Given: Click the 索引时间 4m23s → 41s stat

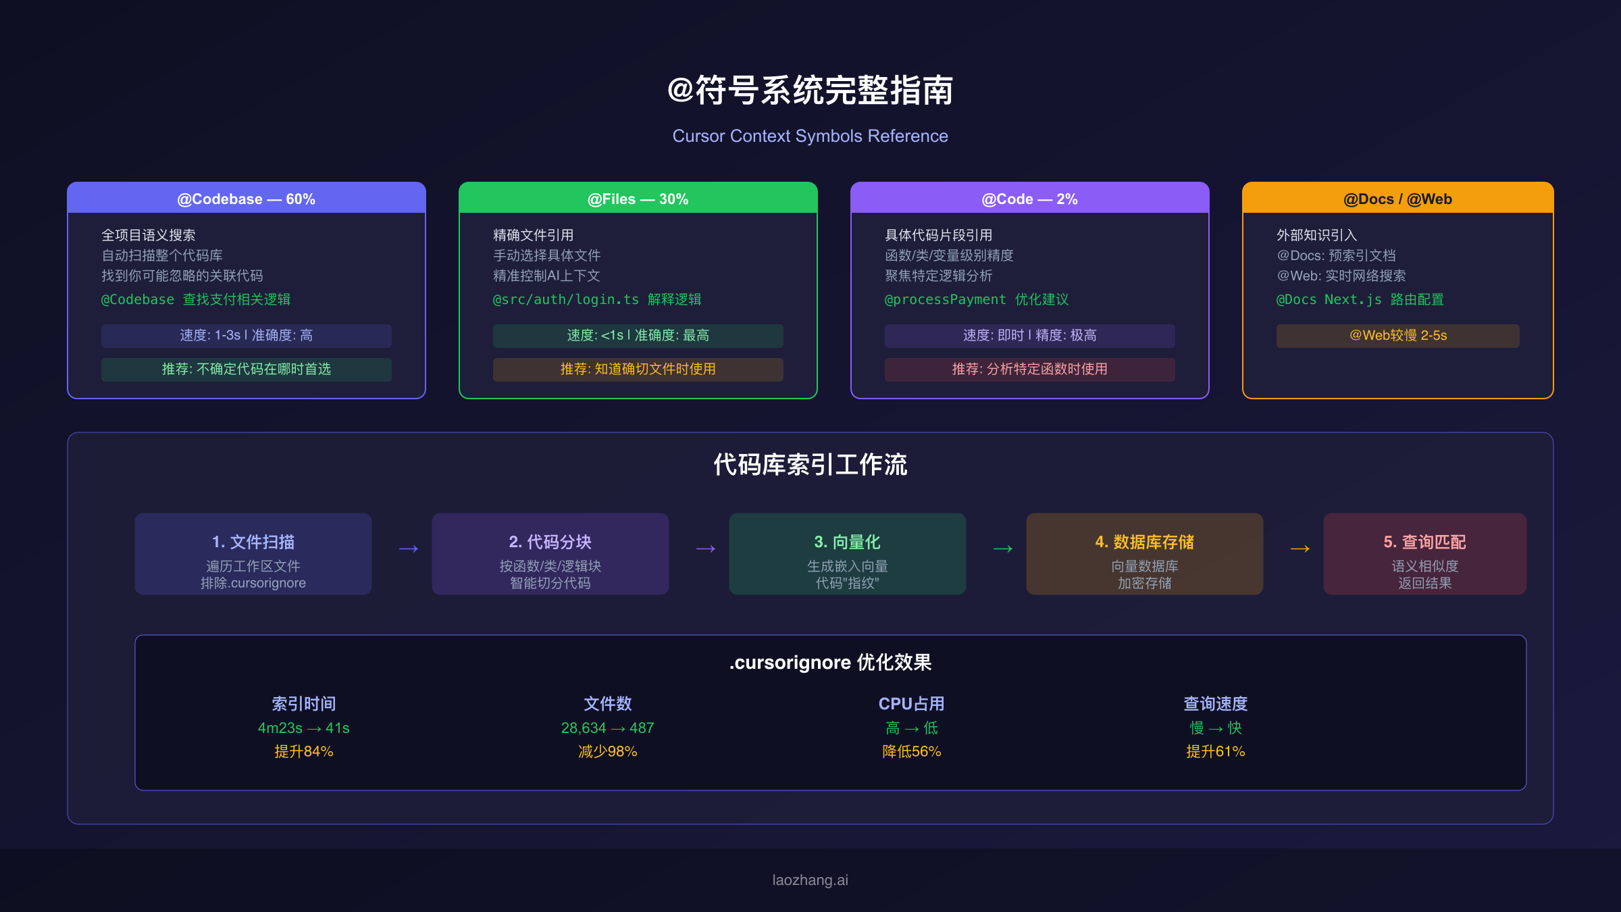Looking at the screenshot, I should pyautogui.click(x=303, y=728).
